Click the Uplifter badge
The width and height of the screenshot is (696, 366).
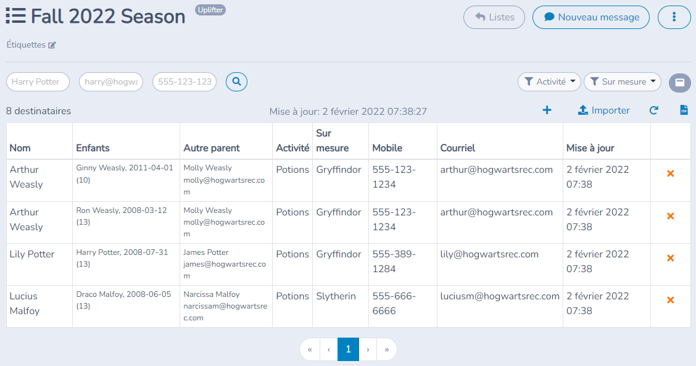[210, 10]
